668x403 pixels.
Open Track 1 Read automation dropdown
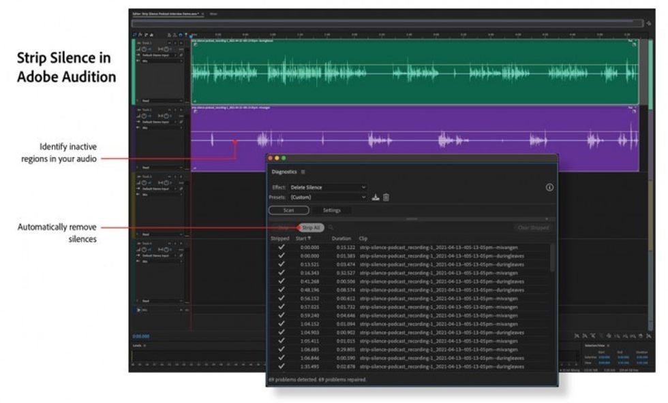point(162,101)
